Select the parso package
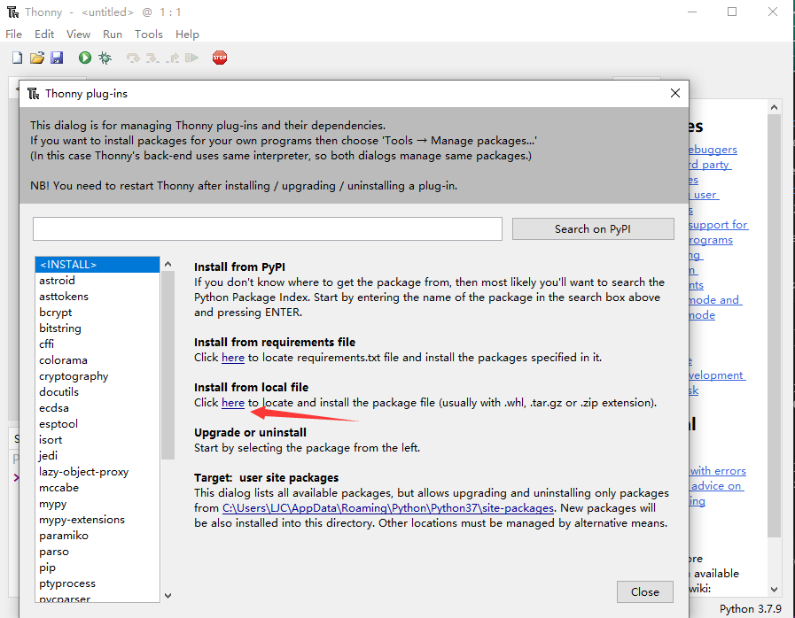This screenshot has width=795, height=618. [x=97, y=552]
